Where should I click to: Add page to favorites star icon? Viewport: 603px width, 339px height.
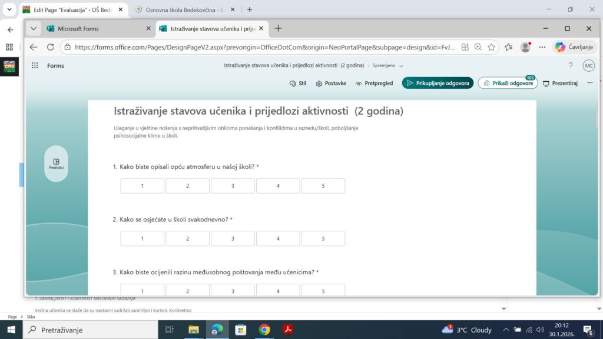(491, 47)
